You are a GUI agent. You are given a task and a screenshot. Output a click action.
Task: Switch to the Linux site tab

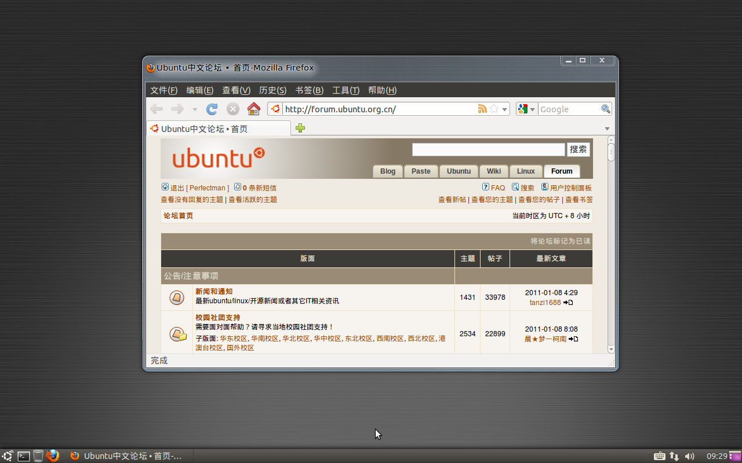click(x=526, y=171)
